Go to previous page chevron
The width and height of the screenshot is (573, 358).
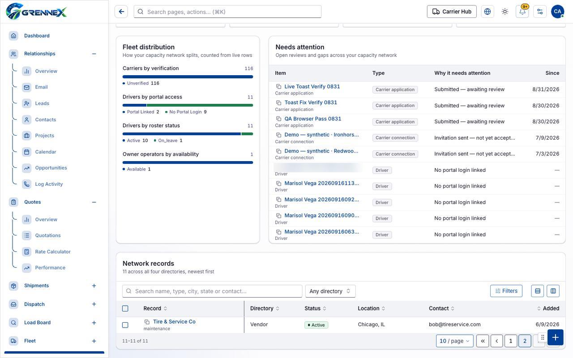pos(497,341)
